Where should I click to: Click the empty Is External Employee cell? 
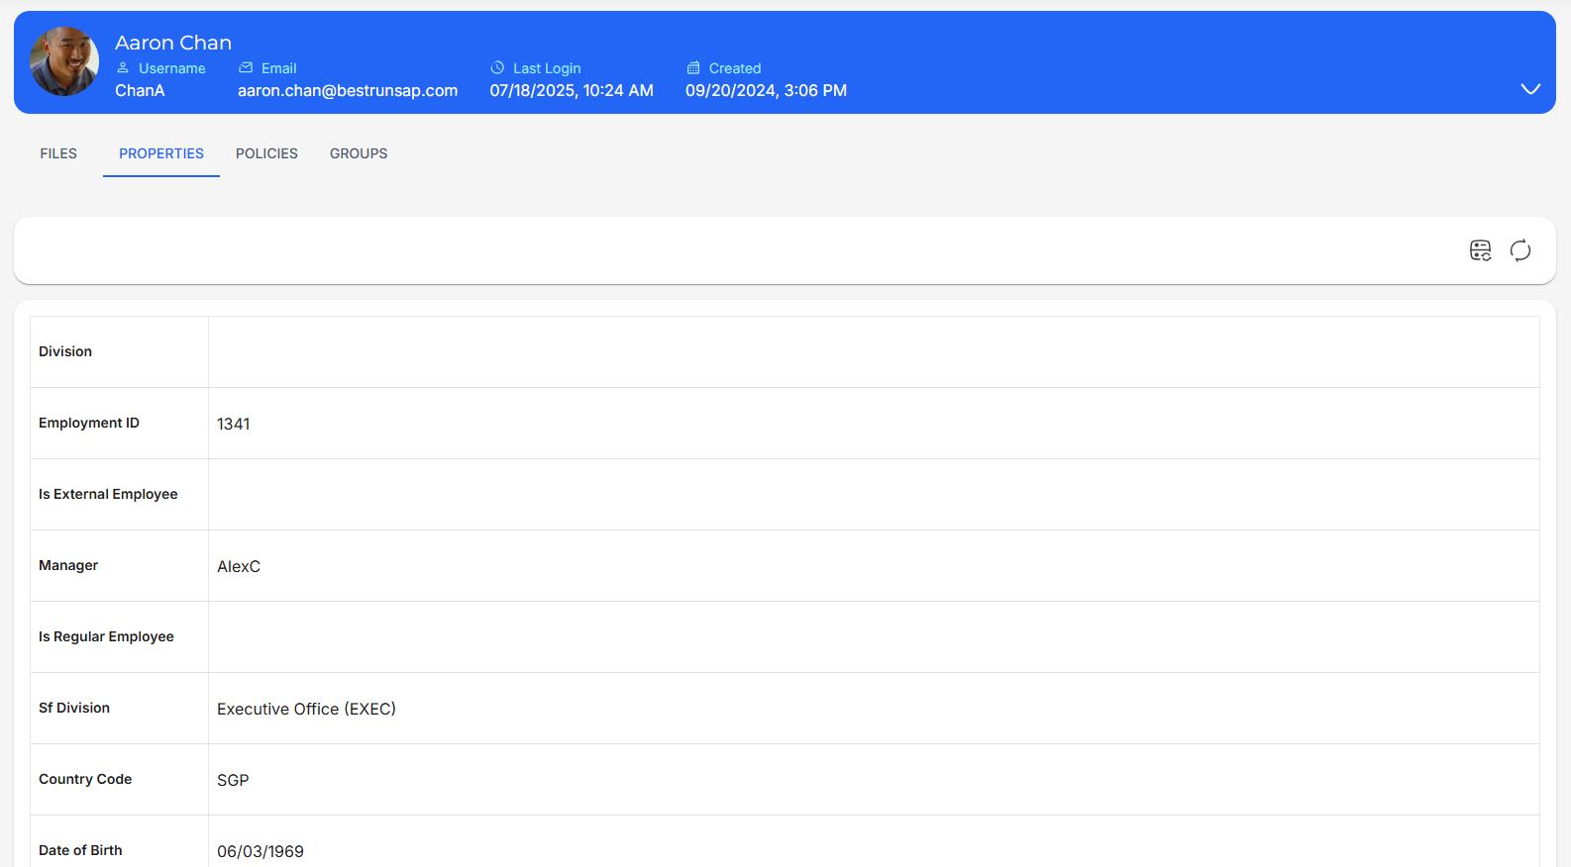coord(873,495)
